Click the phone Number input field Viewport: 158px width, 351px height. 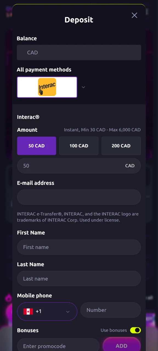pos(111,310)
